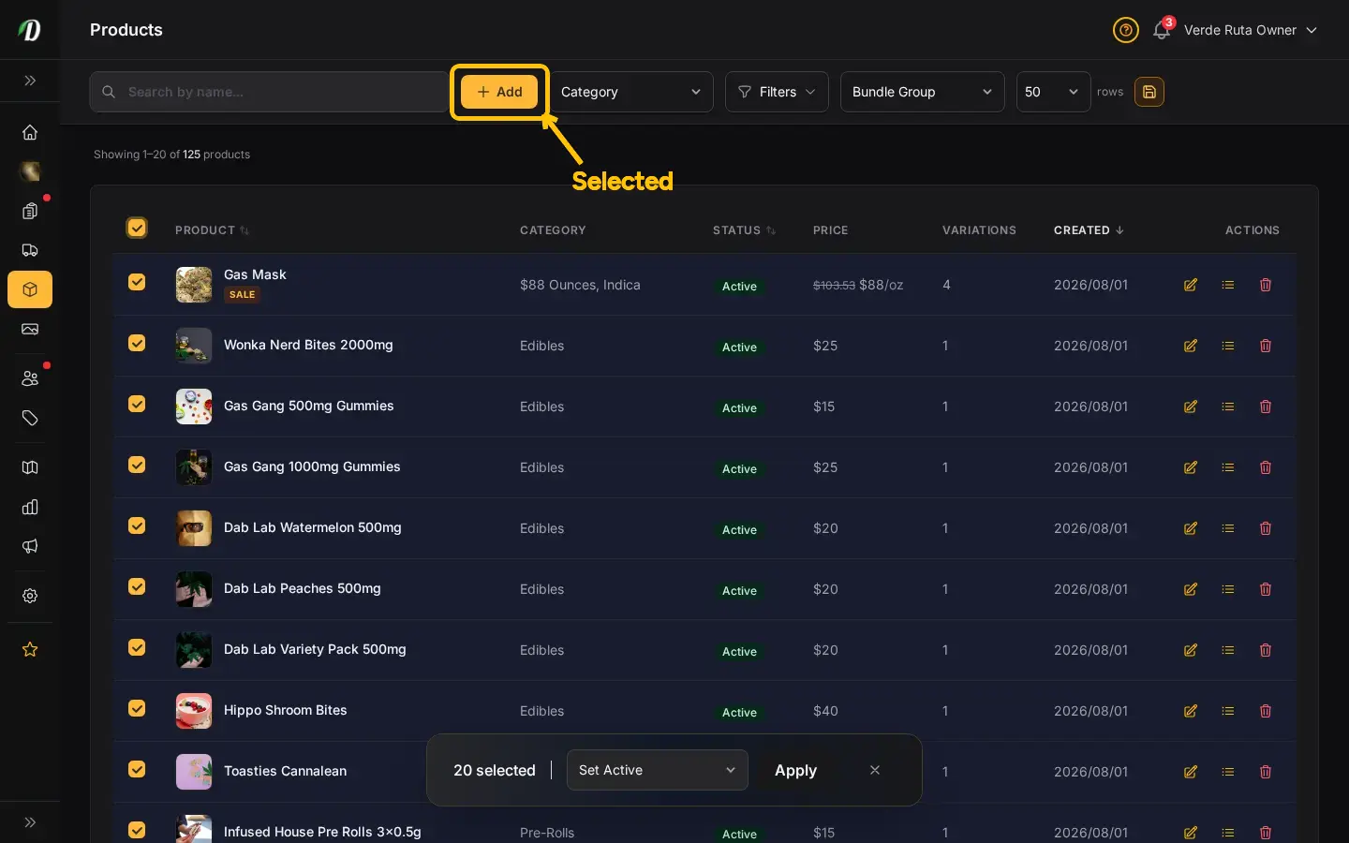The image size is (1349, 843).
Task: Uncheck Dab Lab Peaches 500mg checkbox
Action: tap(137, 586)
